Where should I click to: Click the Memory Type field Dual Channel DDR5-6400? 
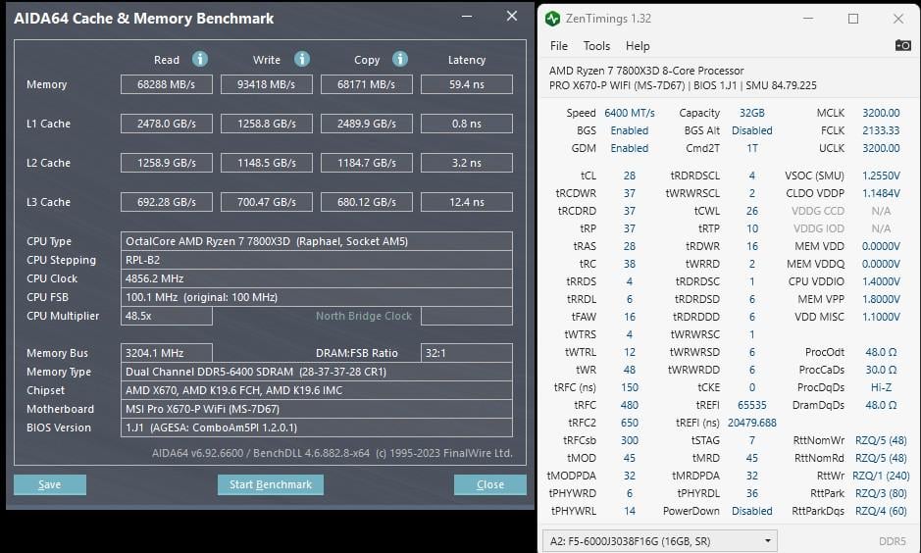pyautogui.click(x=317, y=372)
